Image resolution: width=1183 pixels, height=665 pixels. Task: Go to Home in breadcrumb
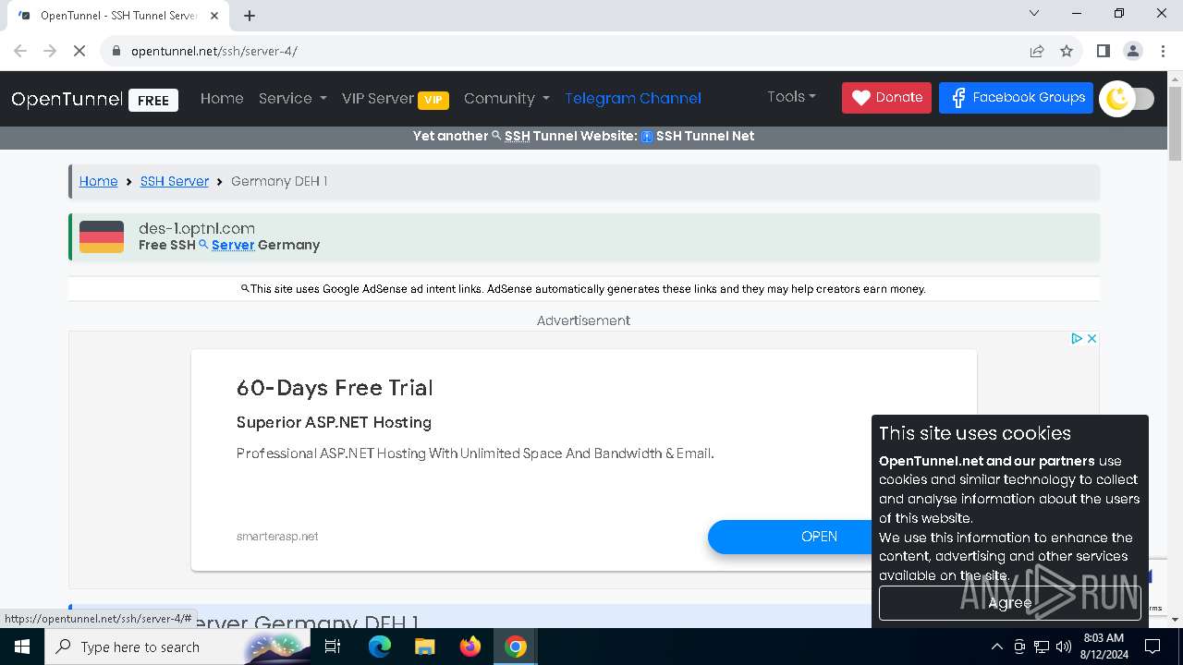click(98, 181)
